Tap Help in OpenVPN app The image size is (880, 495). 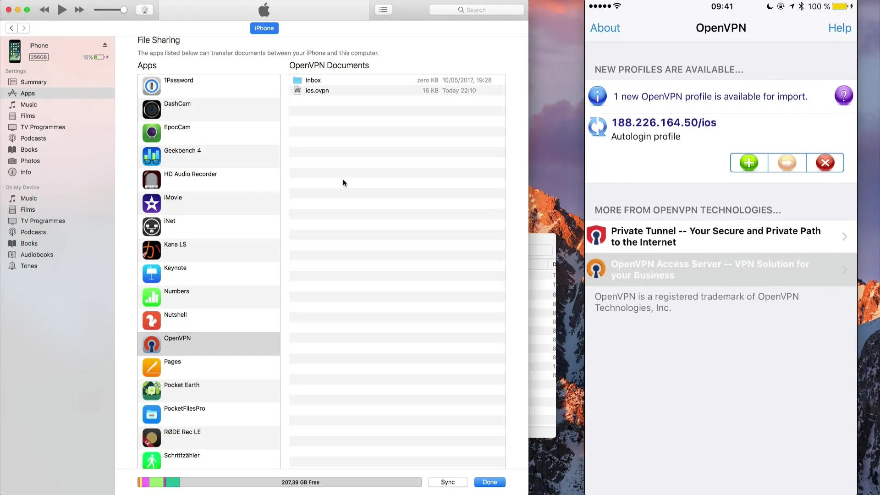pos(840,28)
